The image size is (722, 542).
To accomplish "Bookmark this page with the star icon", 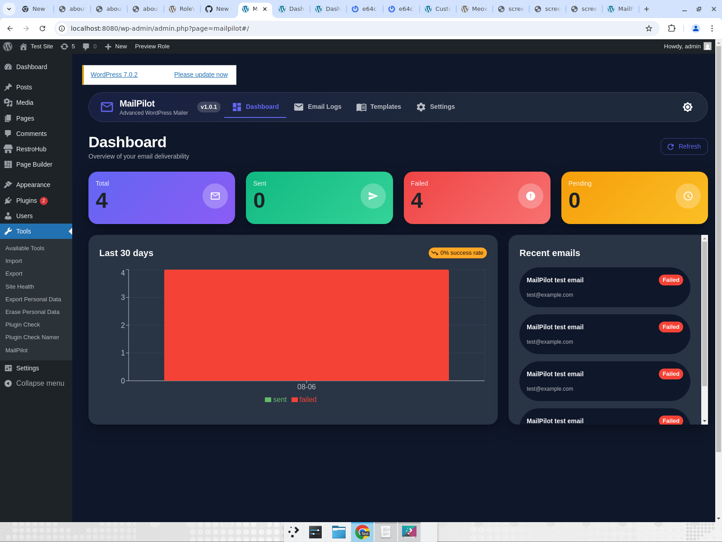I will click(x=649, y=28).
